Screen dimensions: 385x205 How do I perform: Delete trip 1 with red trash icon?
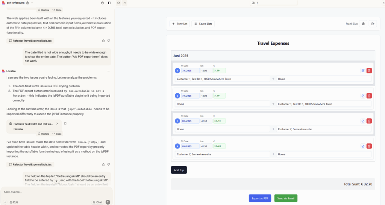pos(369,70)
